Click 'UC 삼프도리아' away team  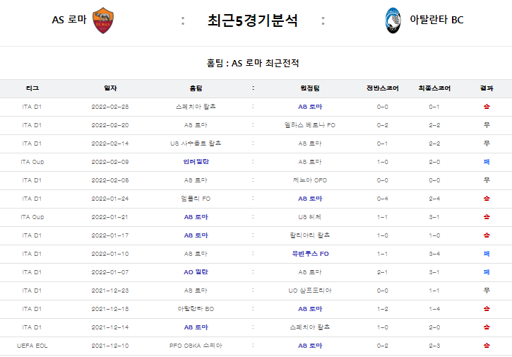tap(310, 291)
